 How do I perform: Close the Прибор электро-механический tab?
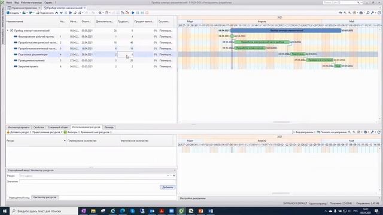click(x=85, y=8)
